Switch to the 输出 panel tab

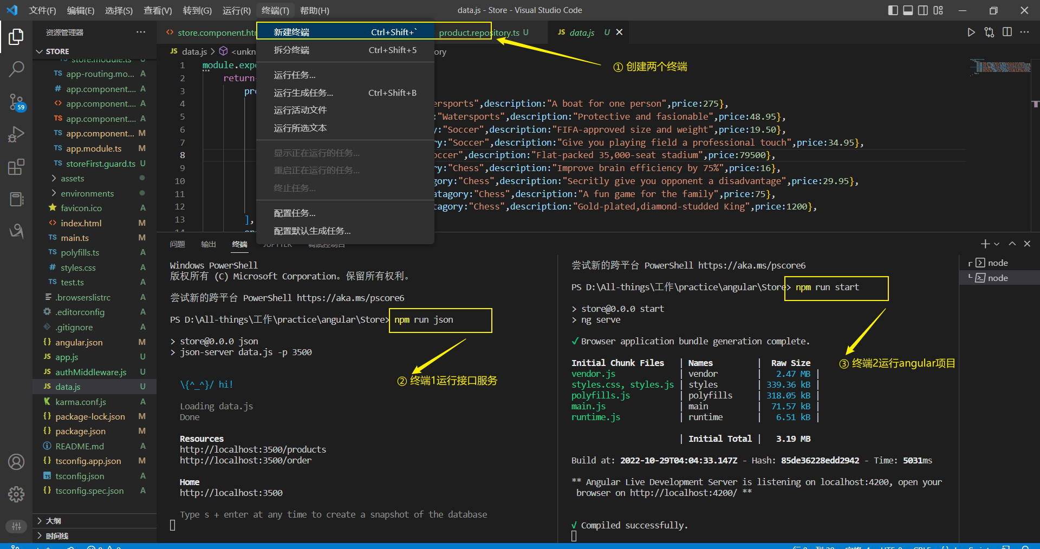coord(208,245)
